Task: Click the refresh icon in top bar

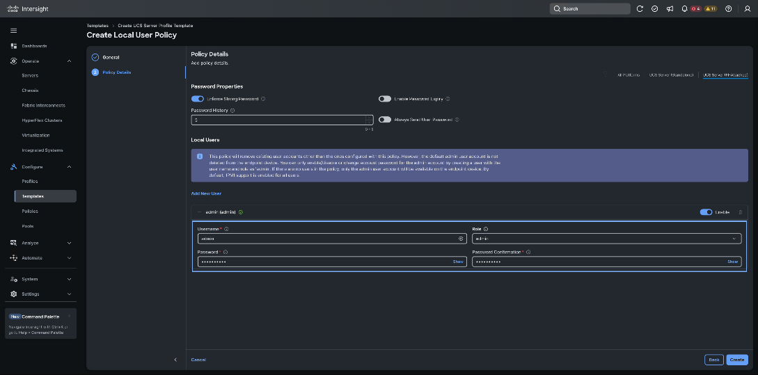Action: click(x=640, y=9)
